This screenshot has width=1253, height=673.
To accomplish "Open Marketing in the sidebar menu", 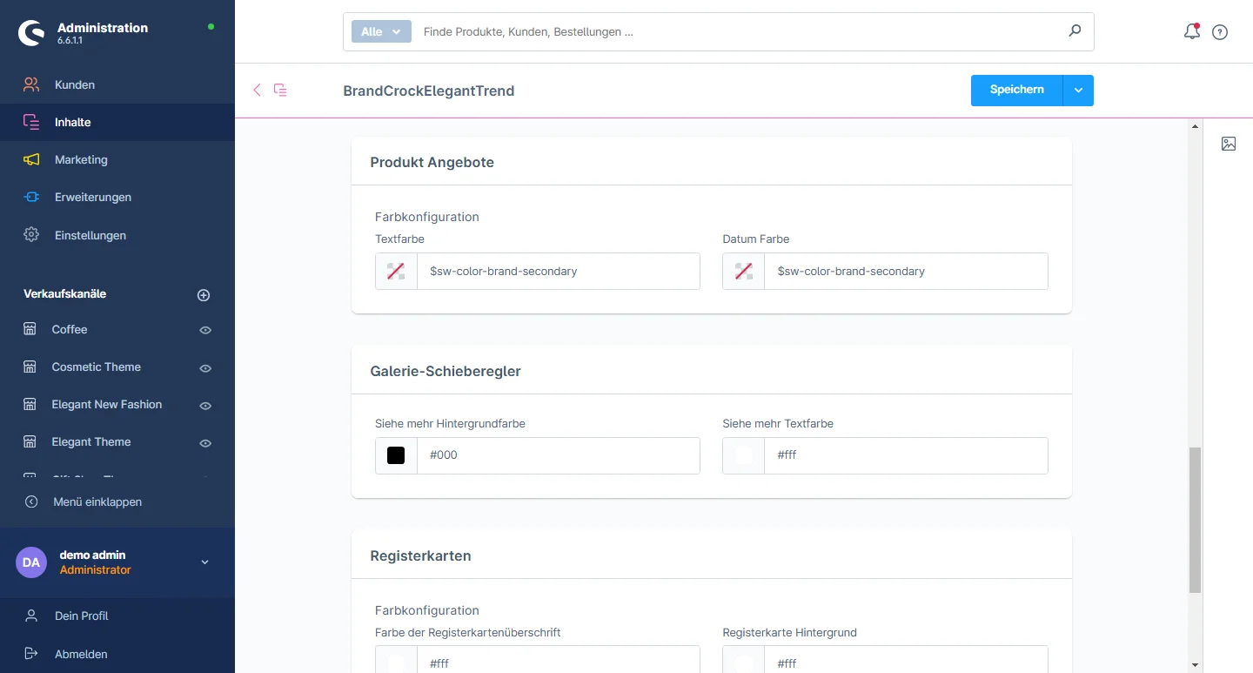I will click(81, 160).
